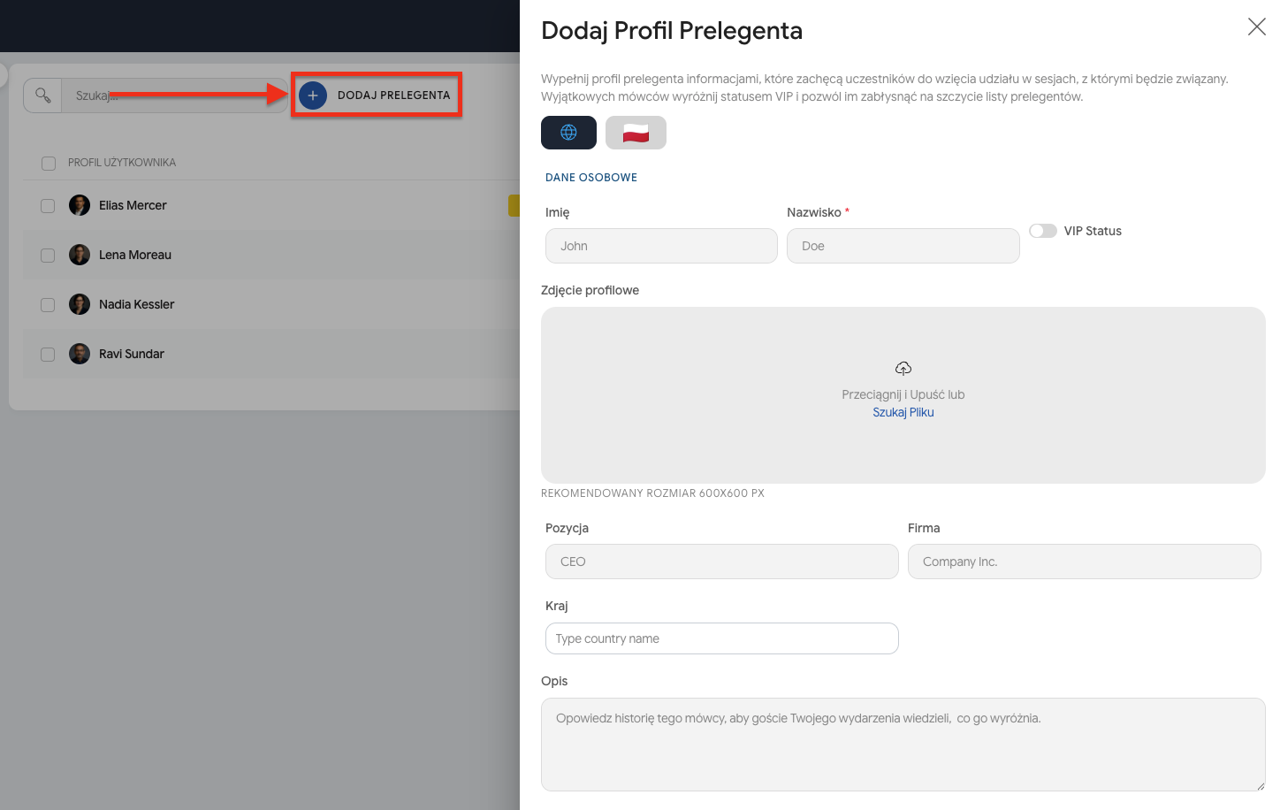Tick the checkbox for Elias Mercer

(48, 206)
